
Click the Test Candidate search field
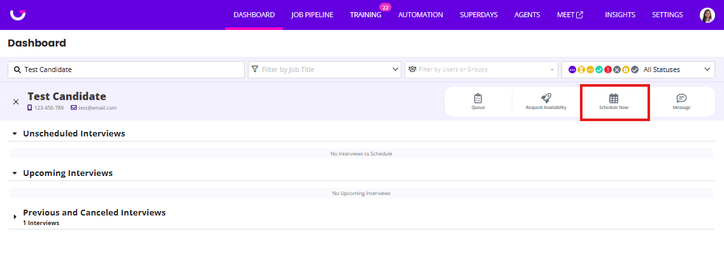pyautogui.click(x=126, y=69)
